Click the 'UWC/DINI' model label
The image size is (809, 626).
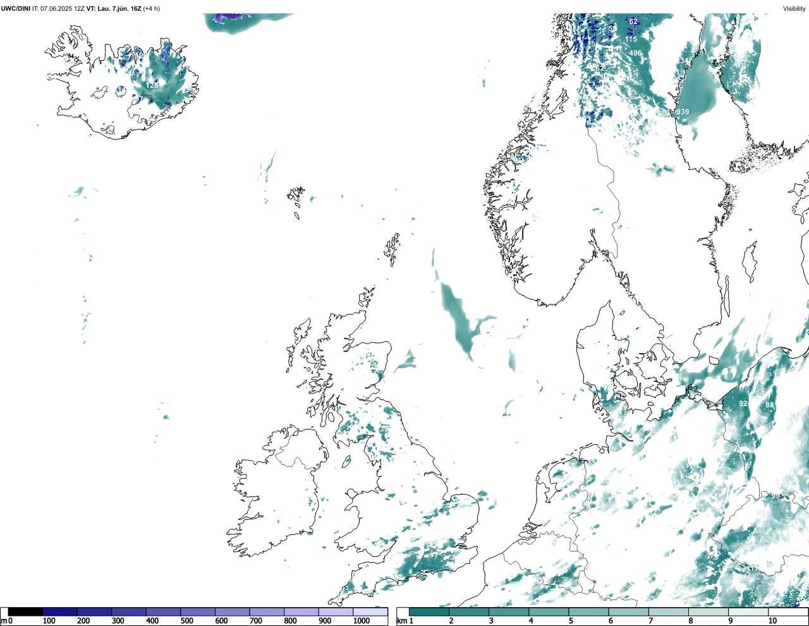click(x=16, y=8)
